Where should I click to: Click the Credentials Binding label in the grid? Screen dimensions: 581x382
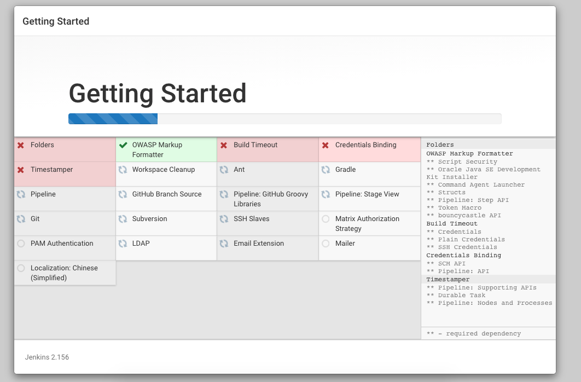tap(365, 145)
